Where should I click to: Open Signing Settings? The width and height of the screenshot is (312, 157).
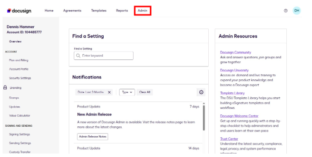click(x=20, y=134)
